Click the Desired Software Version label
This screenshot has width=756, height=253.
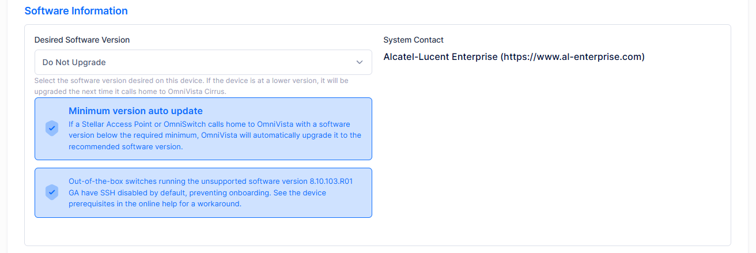pyautogui.click(x=82, y=40)
